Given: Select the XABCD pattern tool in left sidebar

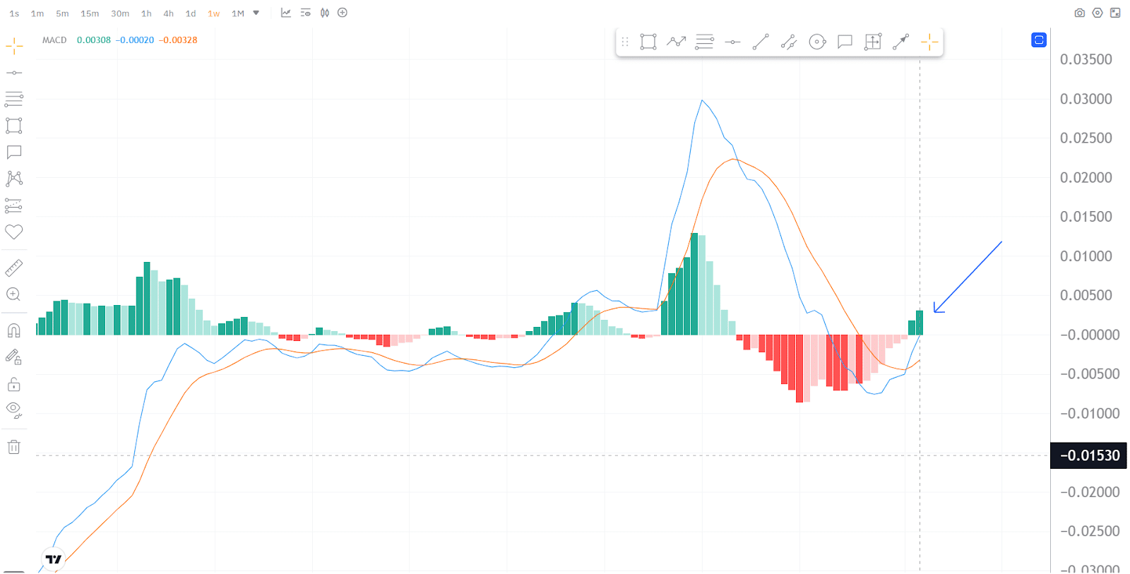Looking at the screenshot, I should (14, 179).
